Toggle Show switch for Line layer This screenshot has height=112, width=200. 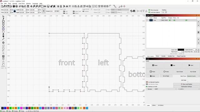click(x=174, y=20)
